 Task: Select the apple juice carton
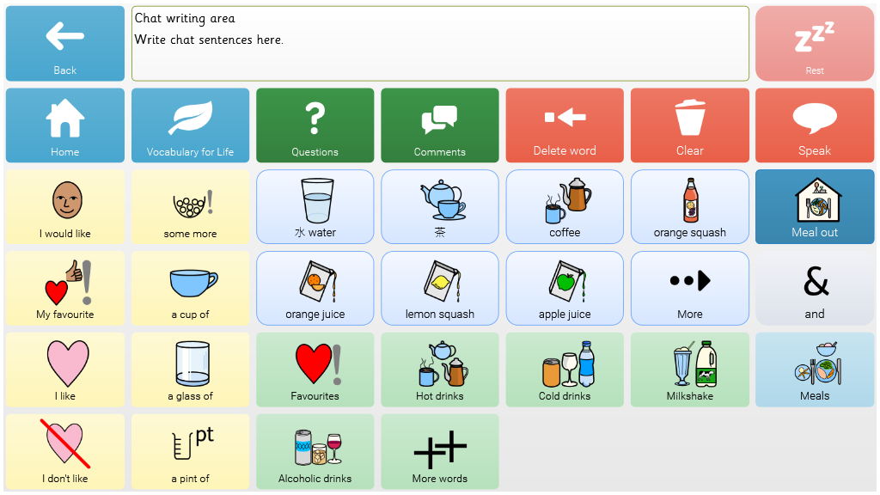565,288
